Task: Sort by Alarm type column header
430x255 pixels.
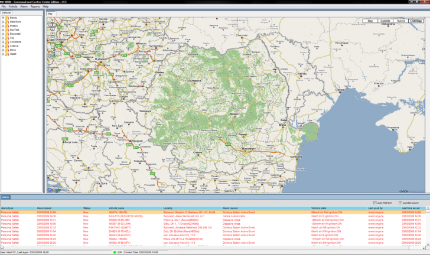Action: (18, 208)
